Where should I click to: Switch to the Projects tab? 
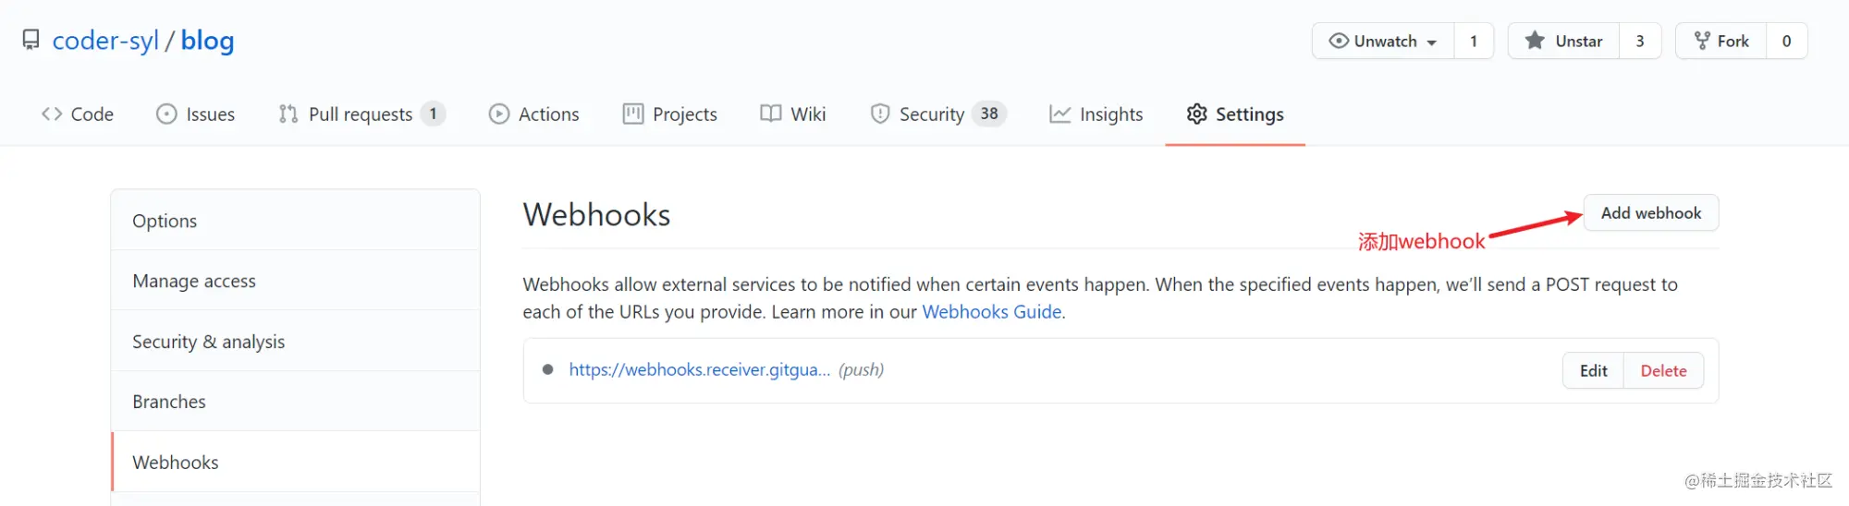669,114
